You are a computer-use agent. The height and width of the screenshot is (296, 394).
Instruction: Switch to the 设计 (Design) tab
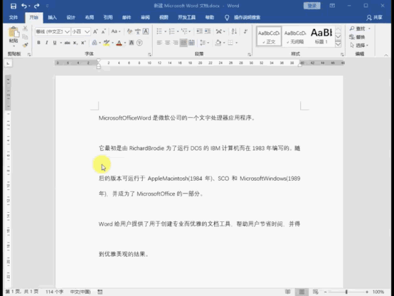point(71,17)
